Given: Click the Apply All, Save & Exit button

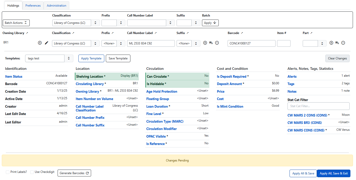Looking at the screenshot, I should [x=333, y=173].
